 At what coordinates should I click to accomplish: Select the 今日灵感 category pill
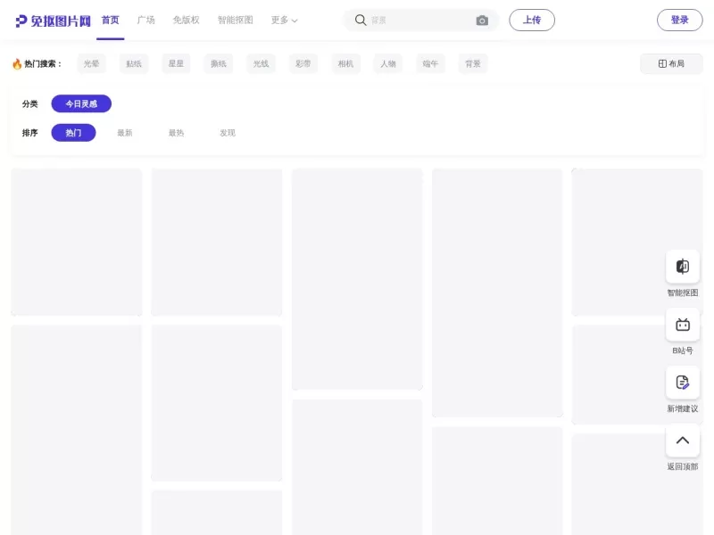80,103
